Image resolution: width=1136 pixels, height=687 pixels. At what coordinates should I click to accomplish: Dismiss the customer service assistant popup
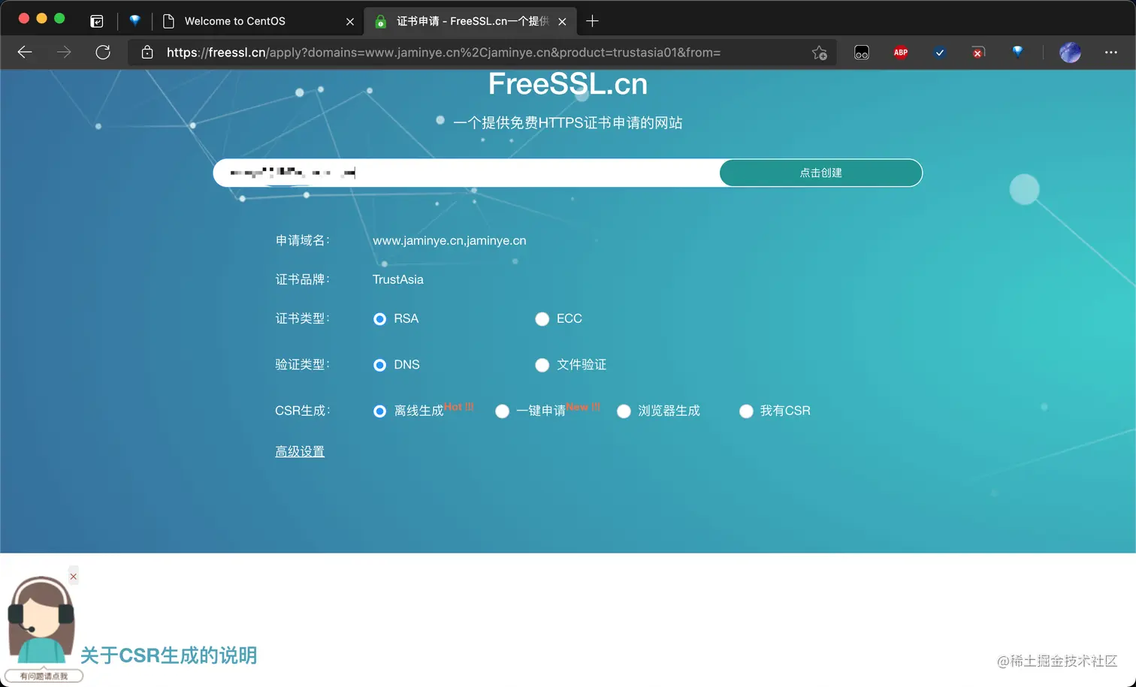[x=73, y=577]
